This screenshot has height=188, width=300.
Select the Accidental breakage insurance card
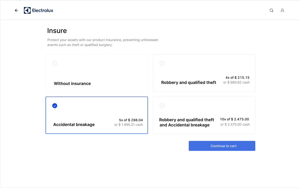click(x=97, y=115)
